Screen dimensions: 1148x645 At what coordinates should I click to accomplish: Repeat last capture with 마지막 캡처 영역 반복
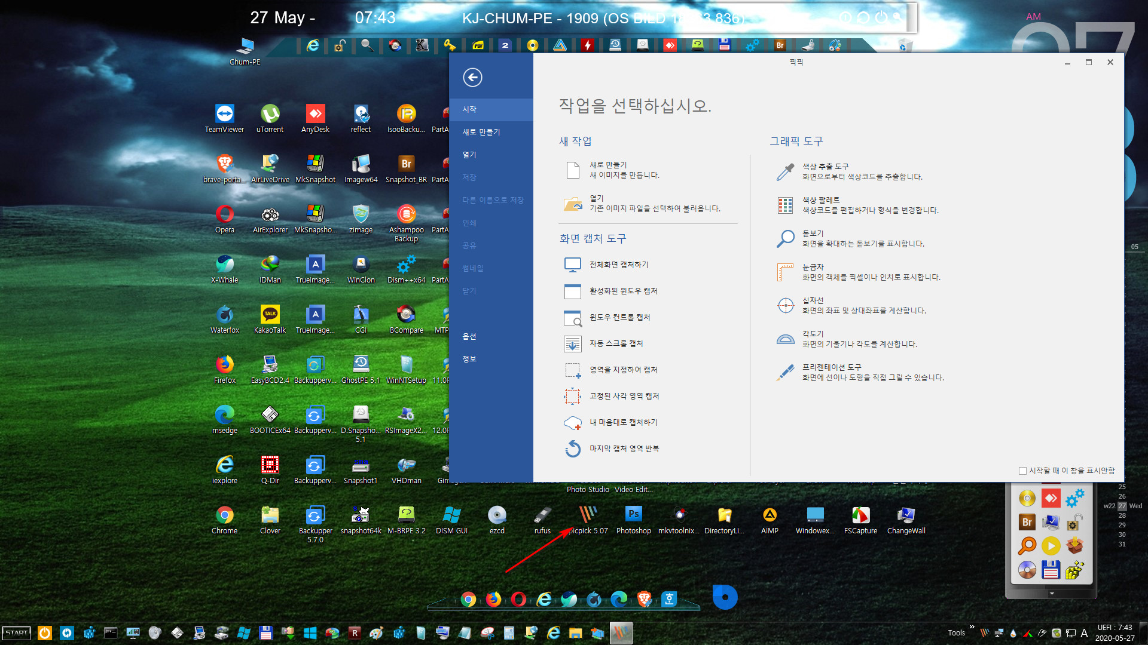point(612,449)
